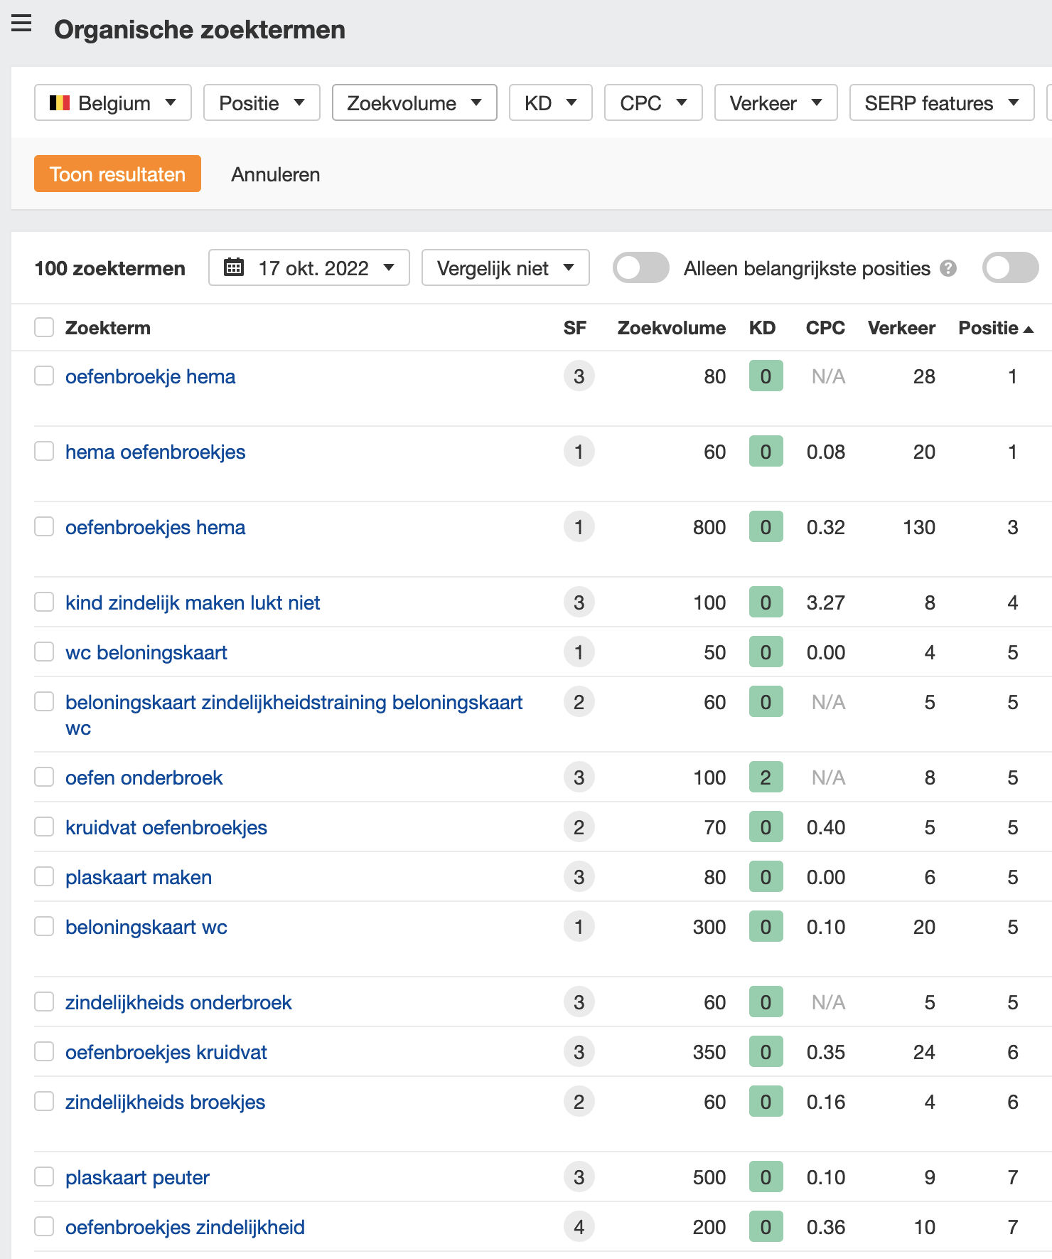The image size is (1052, 1259).
Task: Open the Zoekvolume filter dropdown
Action: [x=414, y=103]
